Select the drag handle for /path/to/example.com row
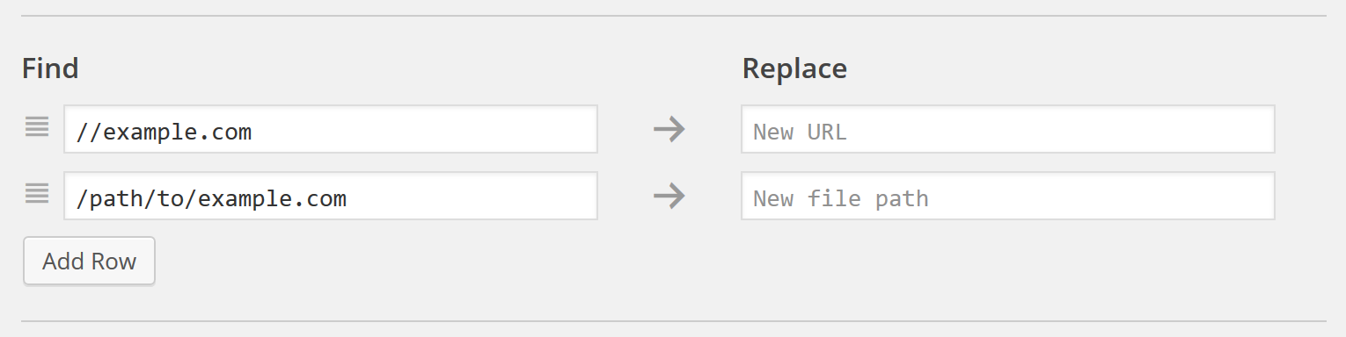Screen dimensions: 1346x337 click(37, 195)
